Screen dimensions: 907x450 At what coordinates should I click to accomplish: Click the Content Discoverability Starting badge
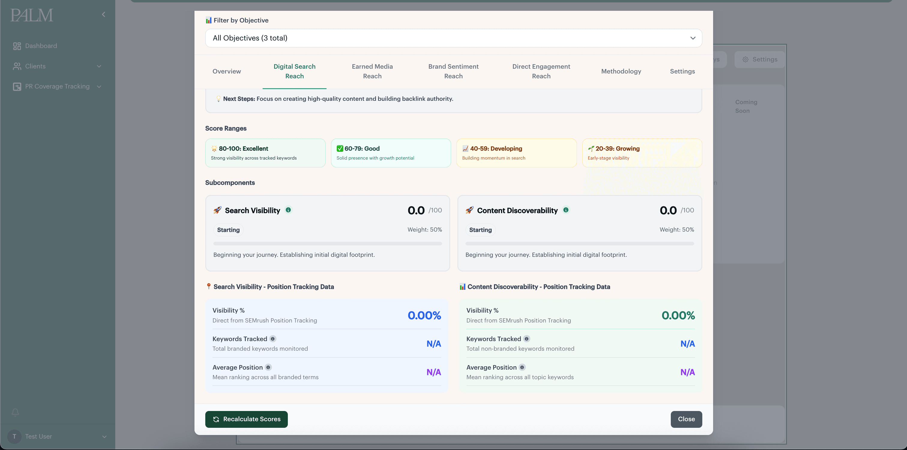(x=480, y=230)
